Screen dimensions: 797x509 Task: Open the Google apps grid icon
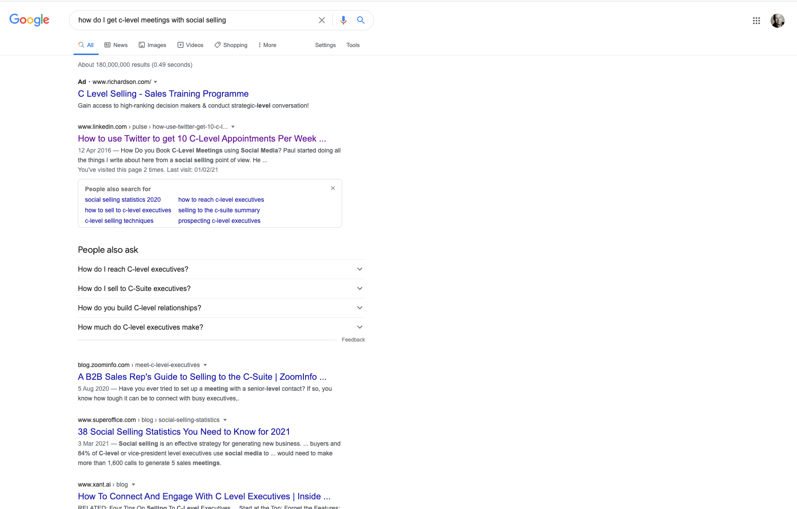click(756, 21)
